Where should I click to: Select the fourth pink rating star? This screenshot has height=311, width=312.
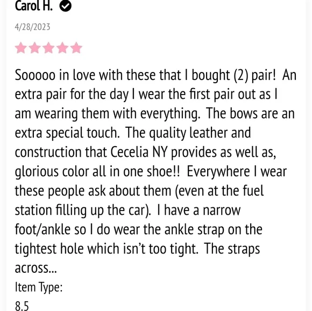(62, 48)
